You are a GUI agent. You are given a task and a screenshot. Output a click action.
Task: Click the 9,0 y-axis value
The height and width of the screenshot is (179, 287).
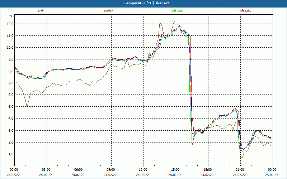pyautogui.click(x=11, y=59)
